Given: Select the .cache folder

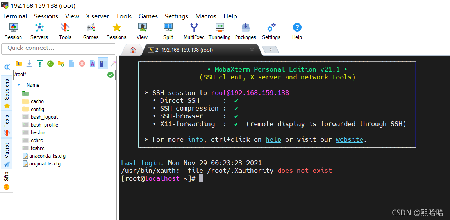Looking at the screenshot, I should (33, 101).
